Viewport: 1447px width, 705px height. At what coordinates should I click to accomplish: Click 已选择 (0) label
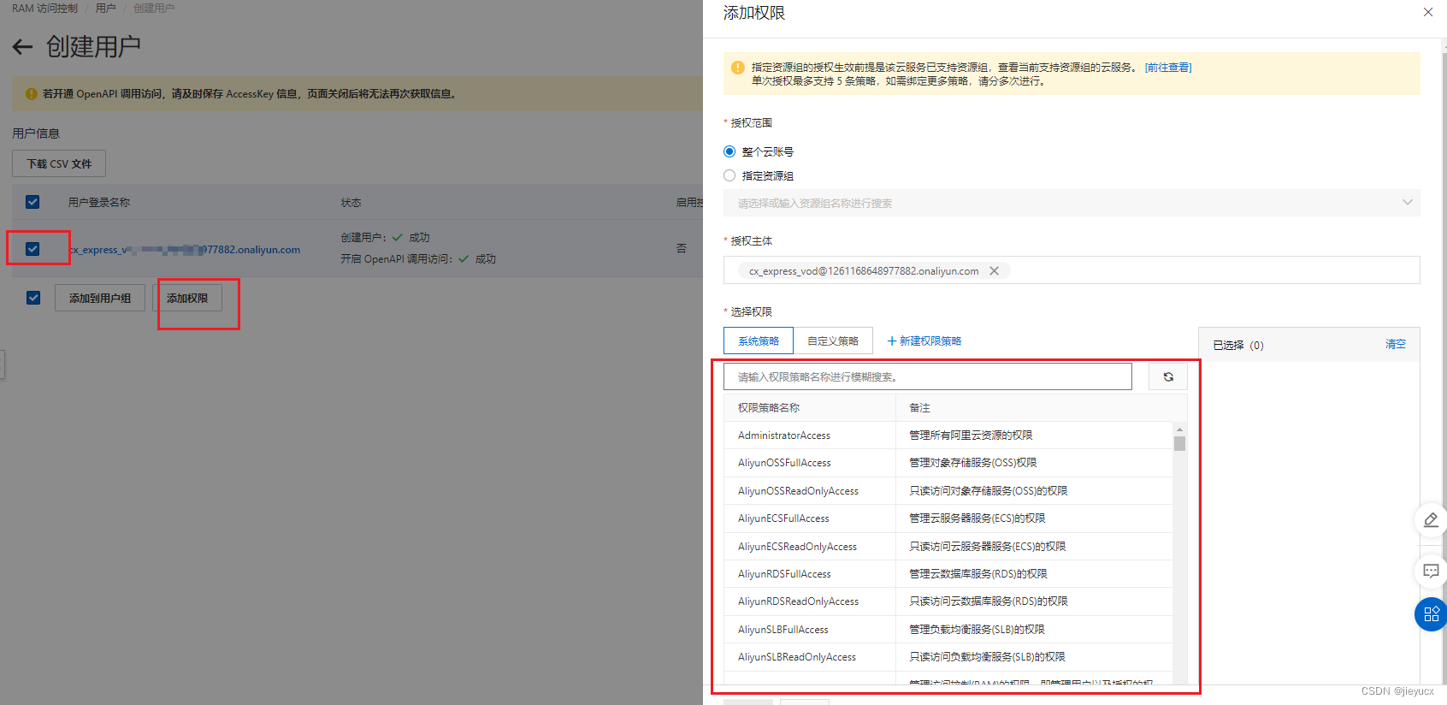coord(1237,346)
